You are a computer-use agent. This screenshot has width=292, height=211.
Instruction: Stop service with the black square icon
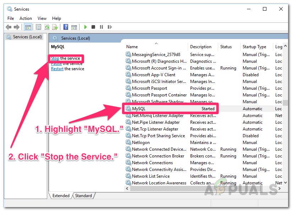tap(93, 27)
